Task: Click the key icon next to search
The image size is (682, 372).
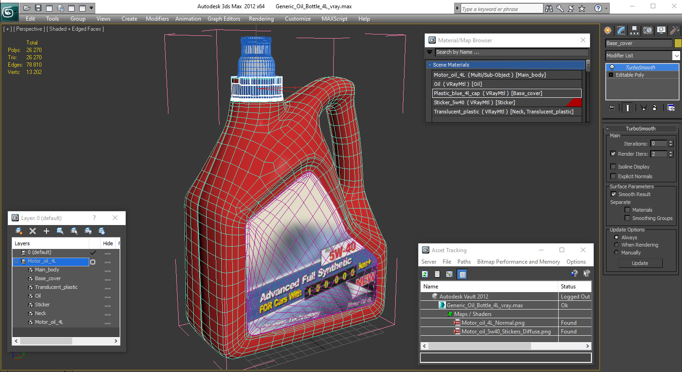Action: (560, 8)
